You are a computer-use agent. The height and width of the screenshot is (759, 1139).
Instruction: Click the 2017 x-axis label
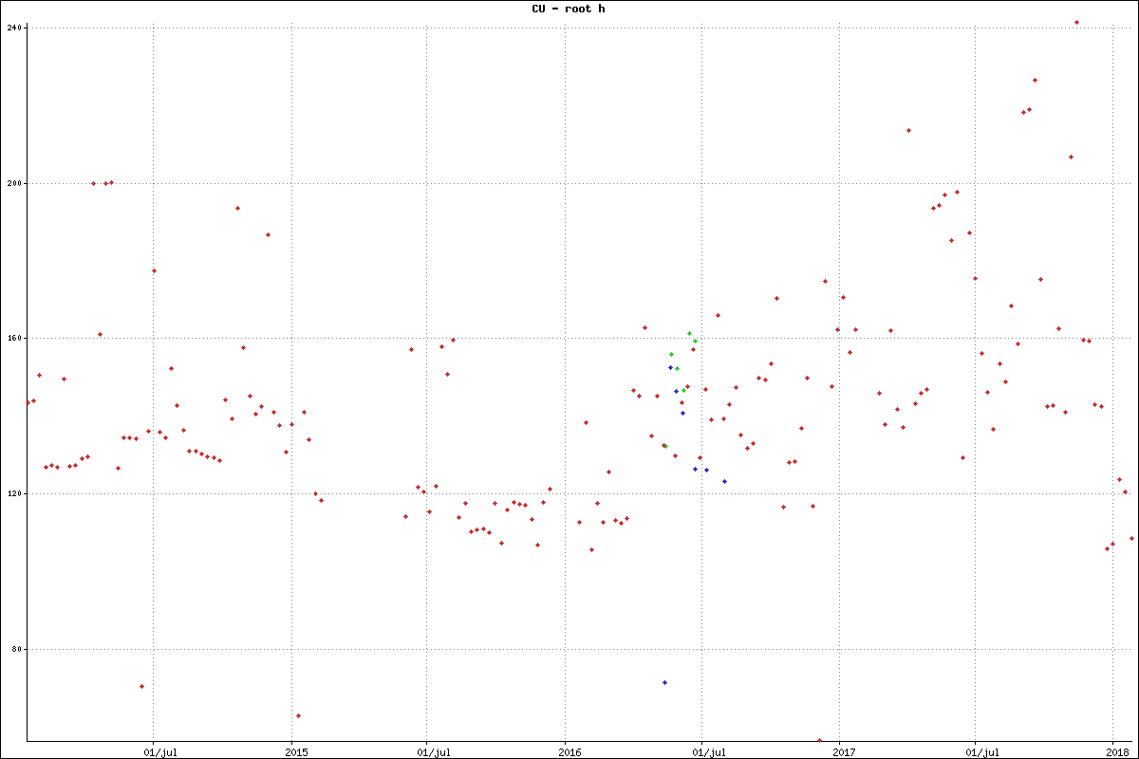[844, 752]
